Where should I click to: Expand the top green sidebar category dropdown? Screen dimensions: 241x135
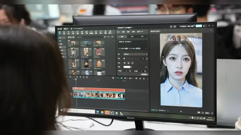tap(62, 37)
